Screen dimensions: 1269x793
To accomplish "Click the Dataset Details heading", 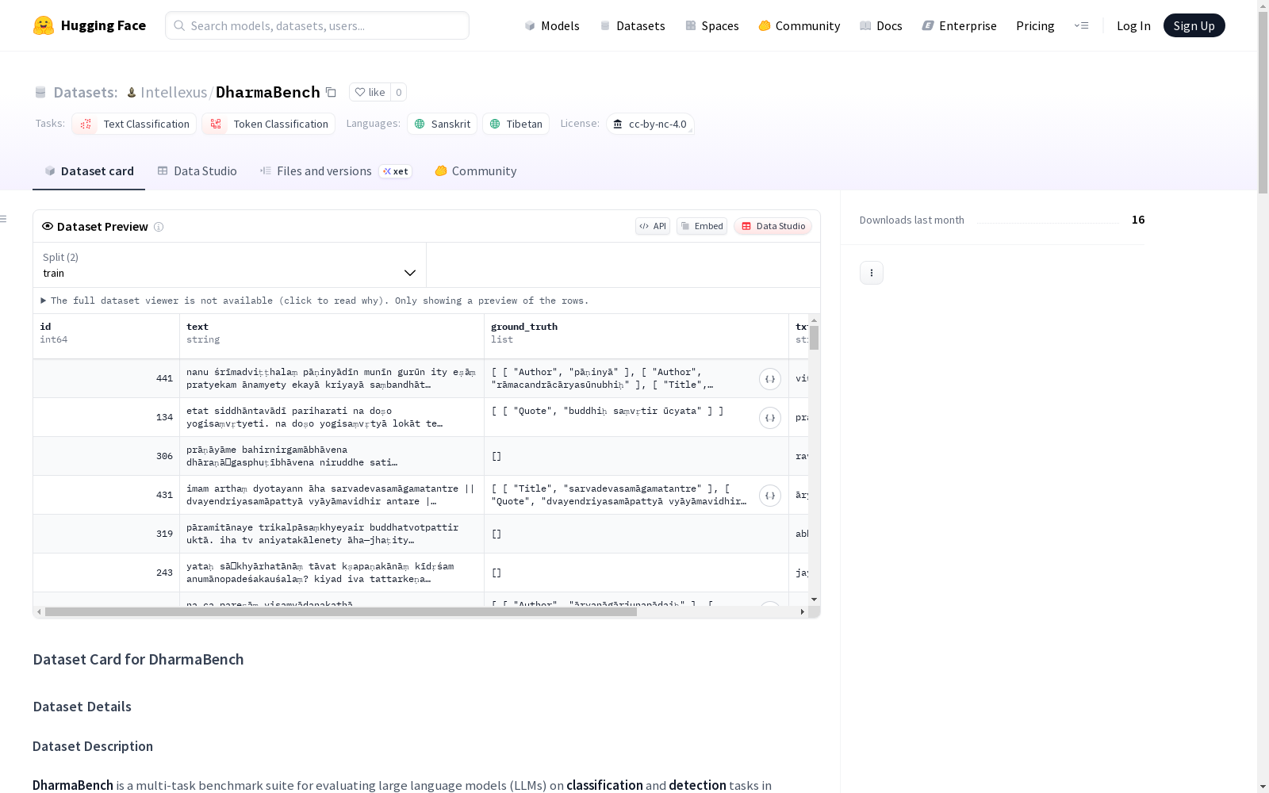I will (82, 707).
